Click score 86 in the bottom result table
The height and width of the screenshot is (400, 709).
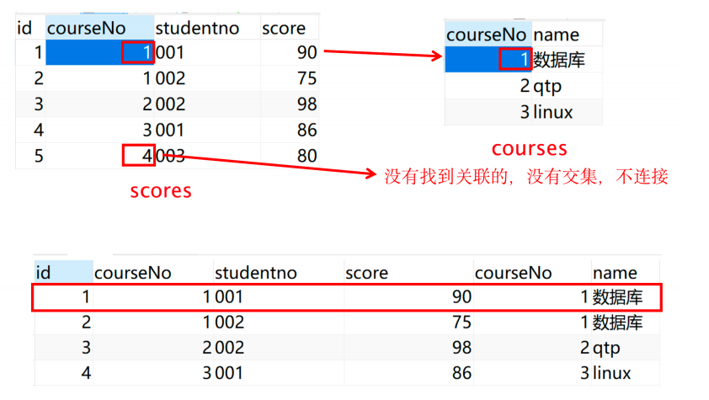(x=460, y=373)
